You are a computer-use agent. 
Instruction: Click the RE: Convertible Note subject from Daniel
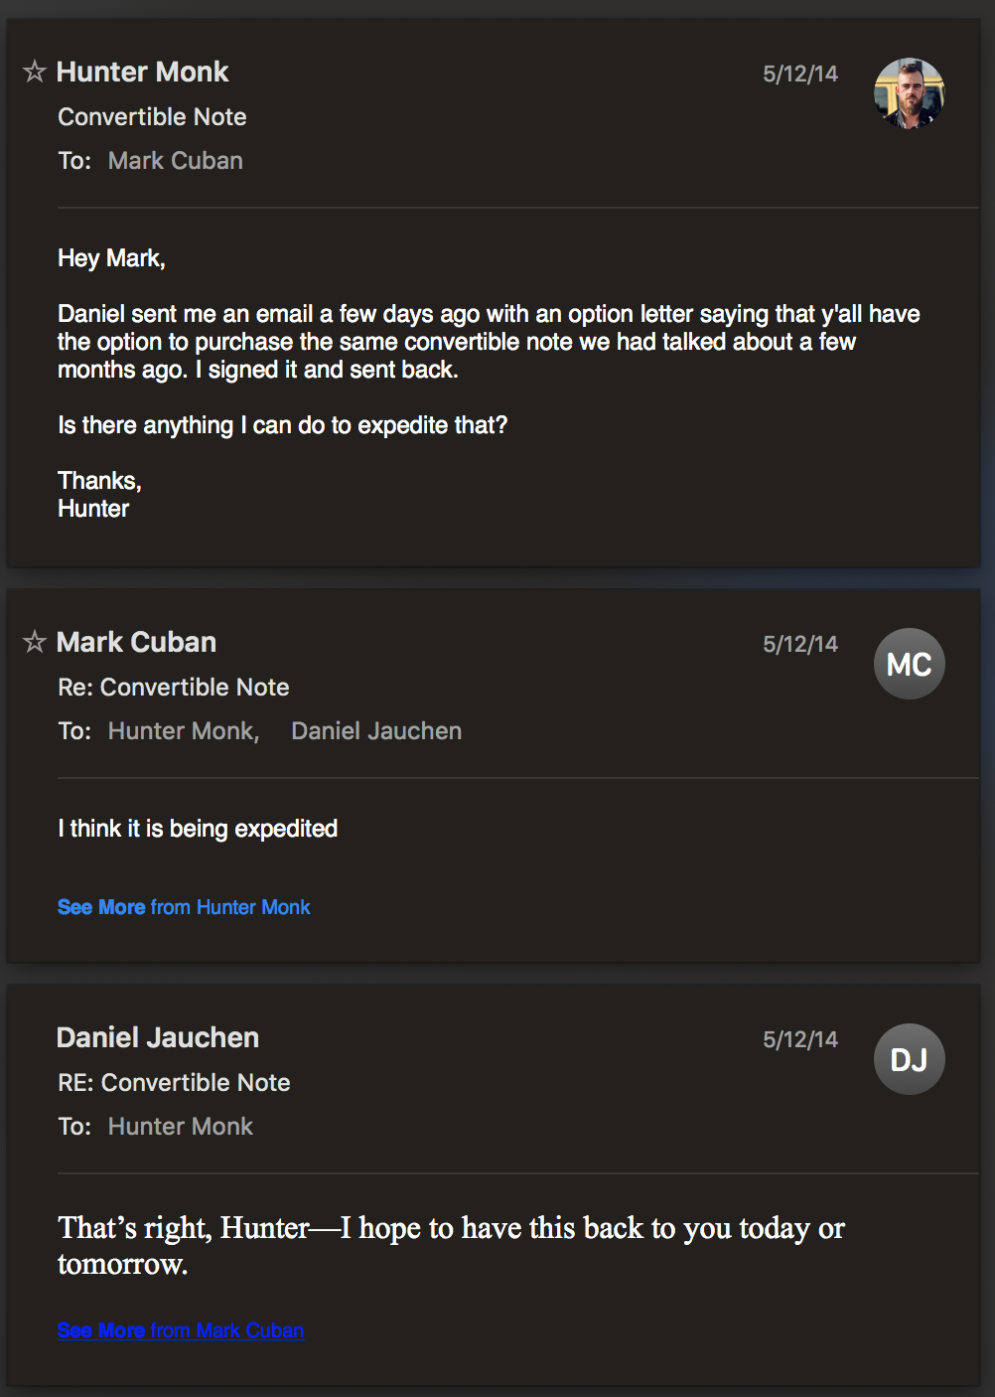pos(174,1083)
